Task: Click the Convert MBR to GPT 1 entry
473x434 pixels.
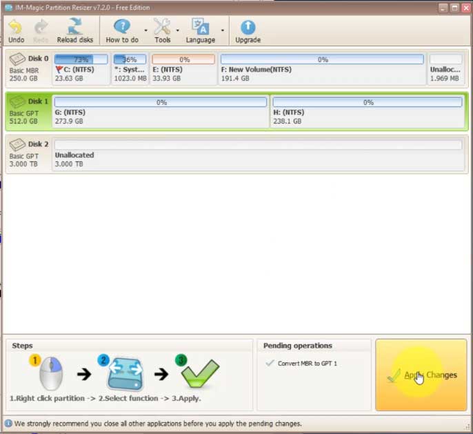Action: [x=307, y=364]
